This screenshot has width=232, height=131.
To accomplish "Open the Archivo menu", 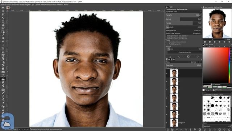I will click(3, 5).
